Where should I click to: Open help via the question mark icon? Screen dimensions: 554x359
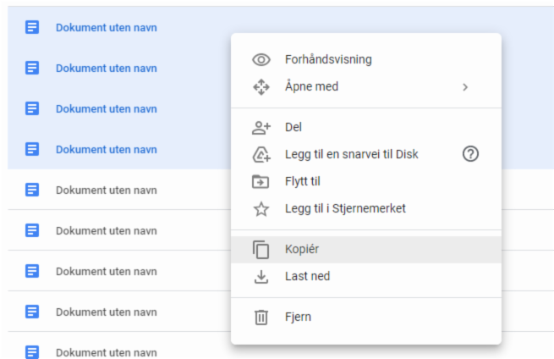click(471, 154)
